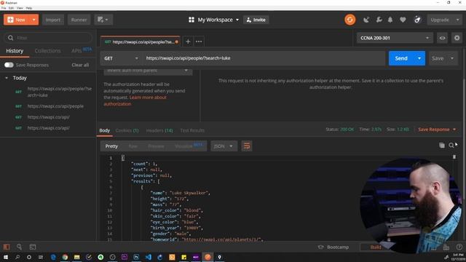The image size is (466, 262).
Task: Click the request URL input field
Action: [x=264, y=58]
